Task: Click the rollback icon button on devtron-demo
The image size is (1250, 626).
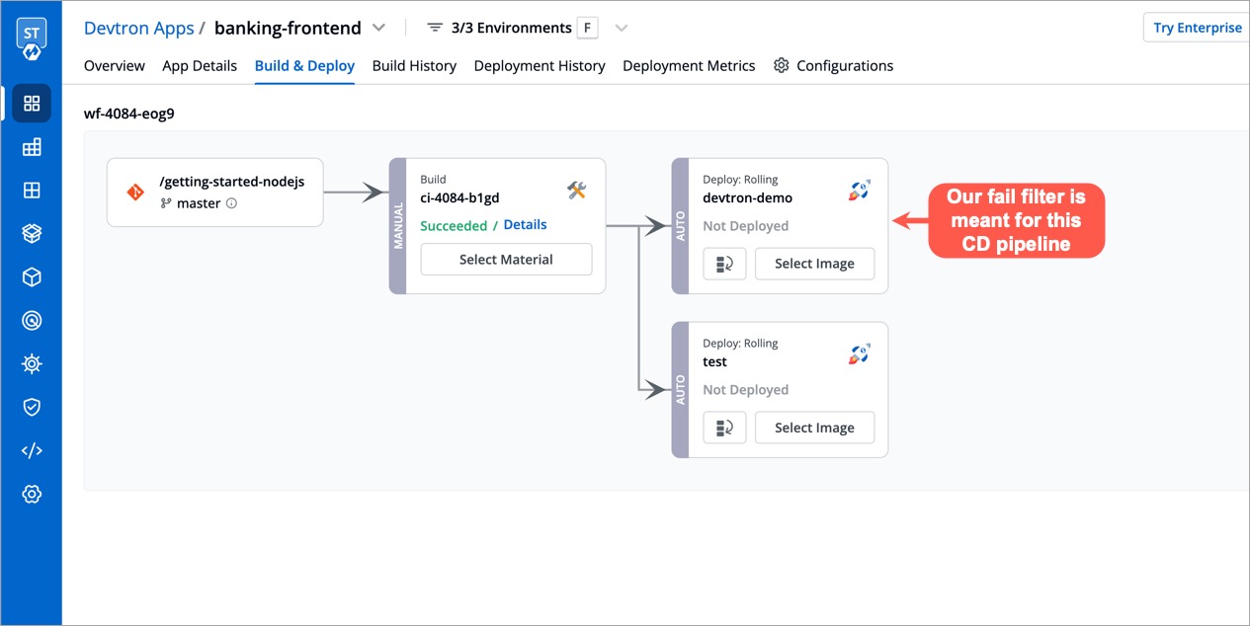Action: pos(724,264)
